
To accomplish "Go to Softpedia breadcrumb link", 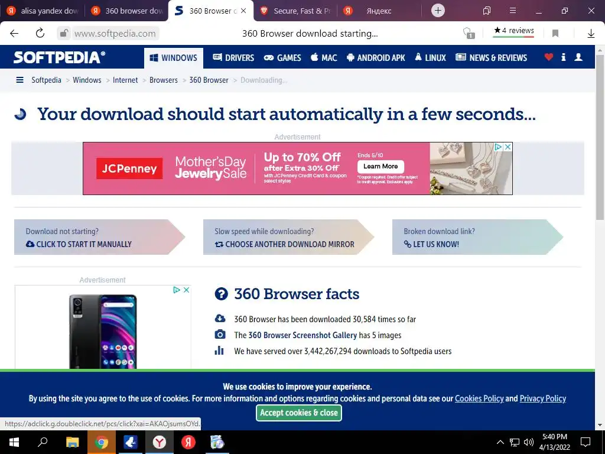I will pos(46,80).
